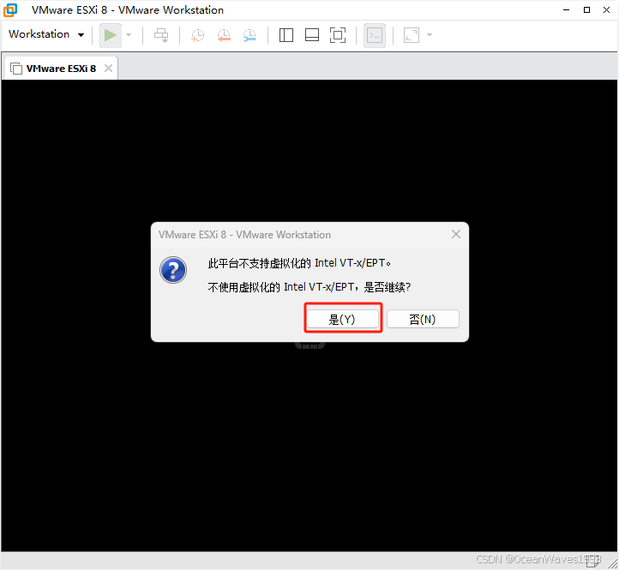Open the snapshot manager wrench icon
This screenshot has height=570, width=619.
point(249,35)
